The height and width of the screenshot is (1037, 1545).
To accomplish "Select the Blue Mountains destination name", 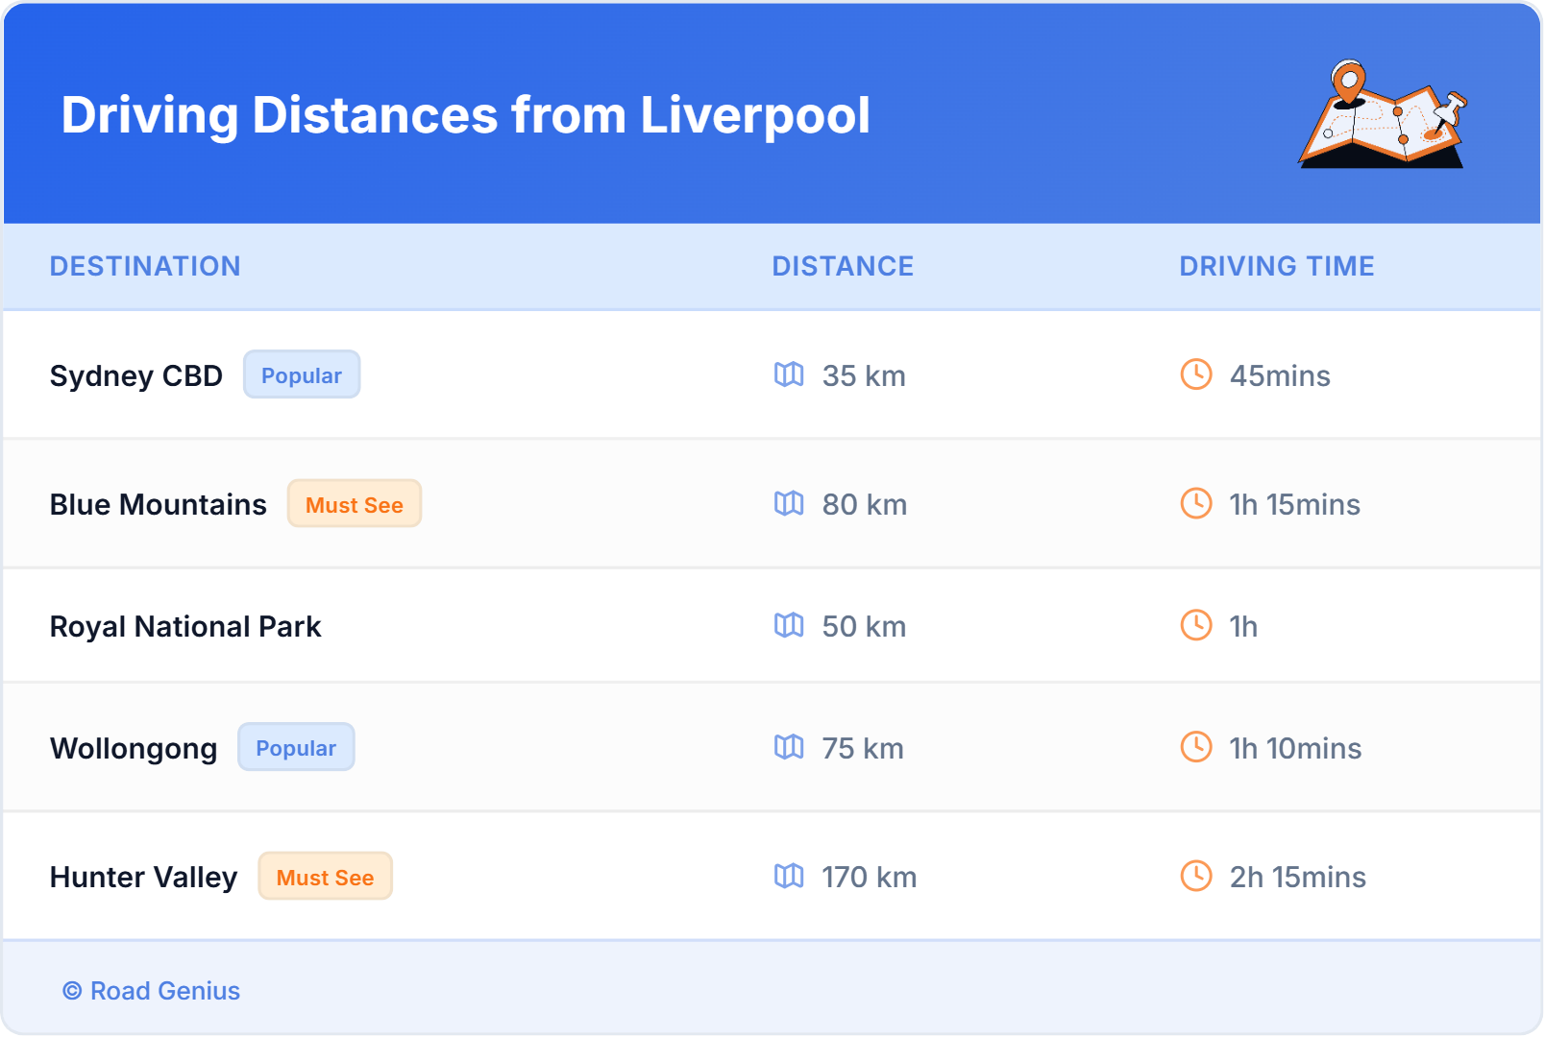I will pyautogui.click(x=159, y=504).
